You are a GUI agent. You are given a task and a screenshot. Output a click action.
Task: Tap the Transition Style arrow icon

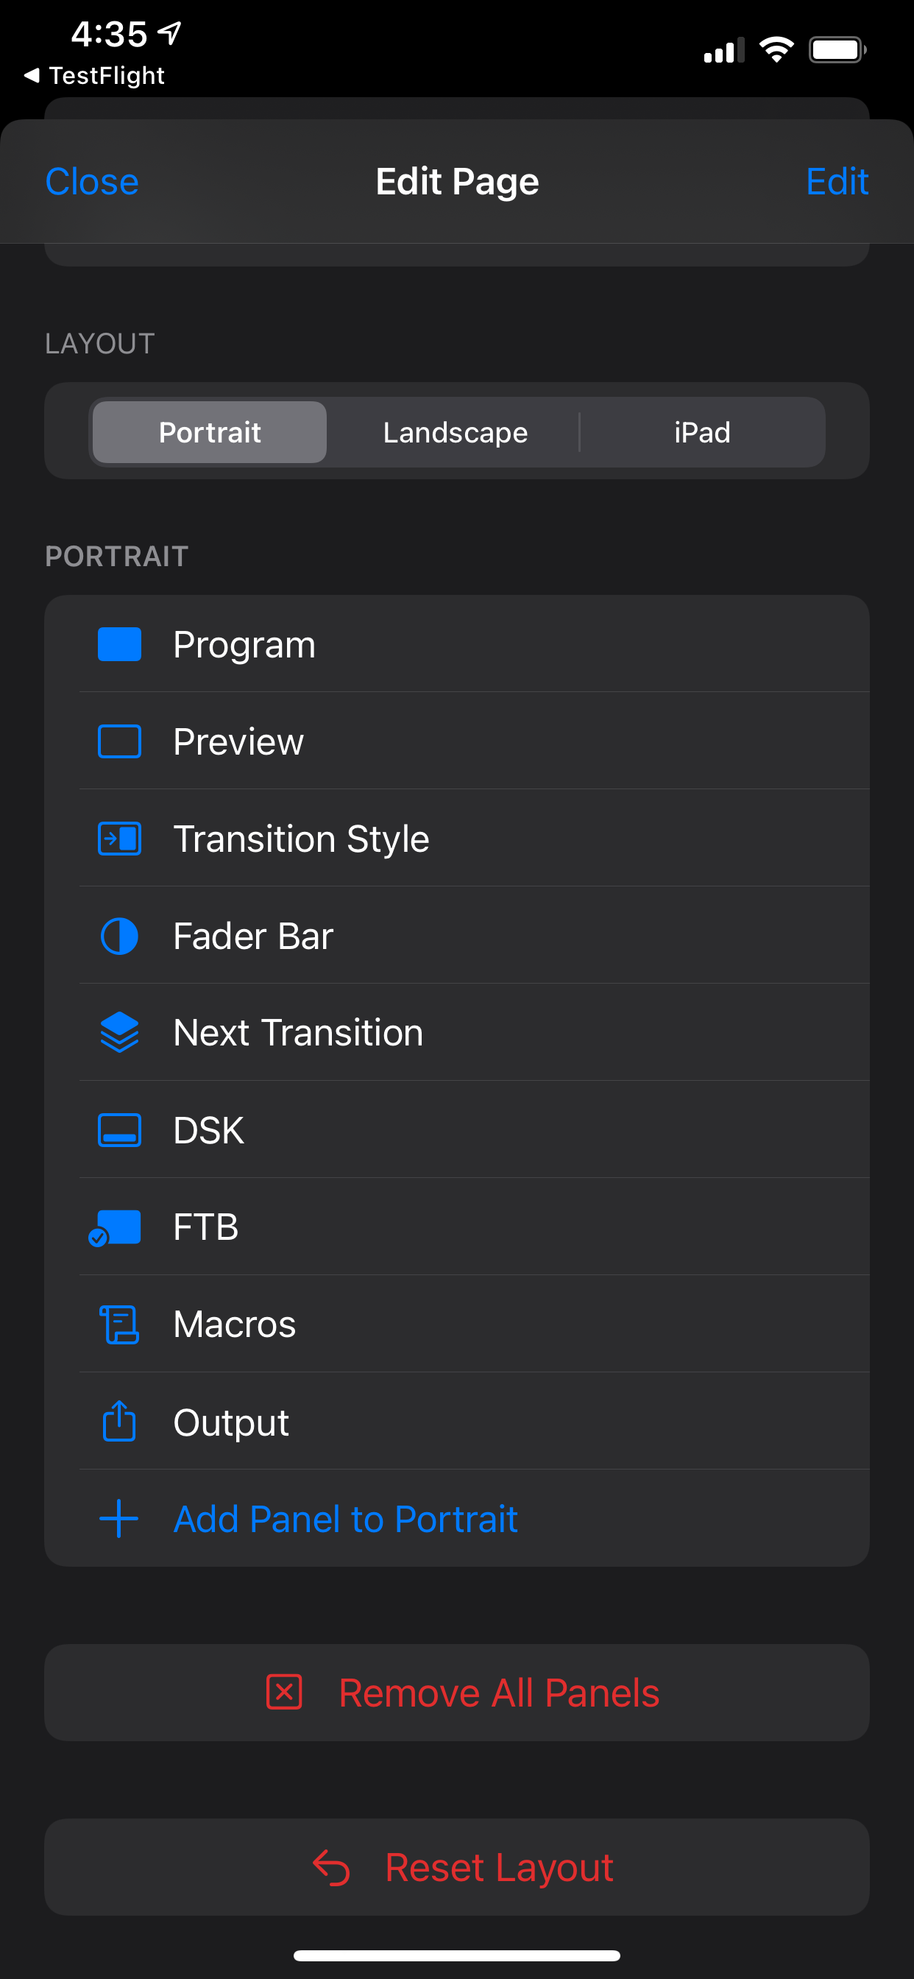point(119,838)
